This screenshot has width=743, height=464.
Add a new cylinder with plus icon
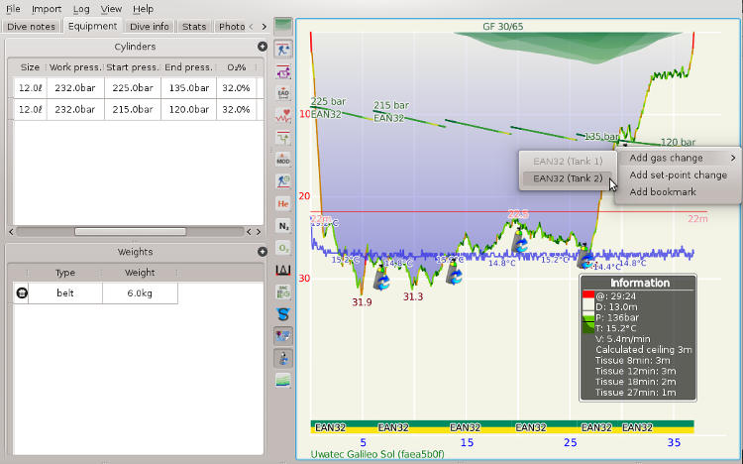(263, 47)
